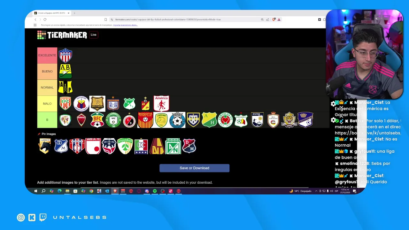Screen dimensions: 409x230
Task: Select the Bogotá Fútbol Club crest
Action: (x=145, y=120)
